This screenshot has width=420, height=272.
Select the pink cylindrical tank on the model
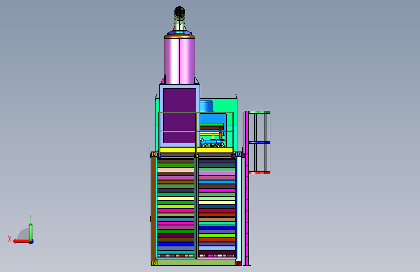[x=179, y=61]
